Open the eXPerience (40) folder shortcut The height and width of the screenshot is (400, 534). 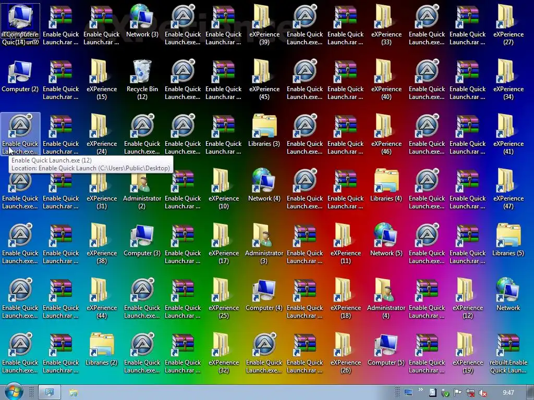(386, 79)
